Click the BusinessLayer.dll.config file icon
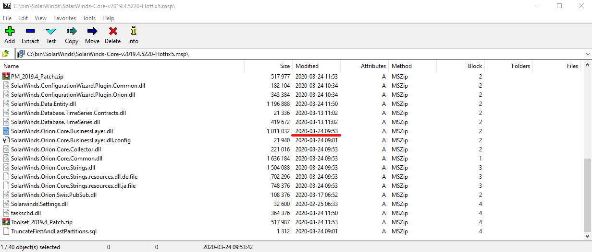Screen dimensions: 592x252 [x=6, y=140]
